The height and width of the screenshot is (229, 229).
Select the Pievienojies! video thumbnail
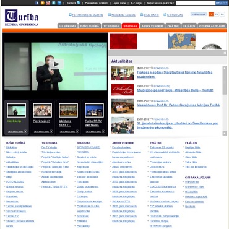43,110
